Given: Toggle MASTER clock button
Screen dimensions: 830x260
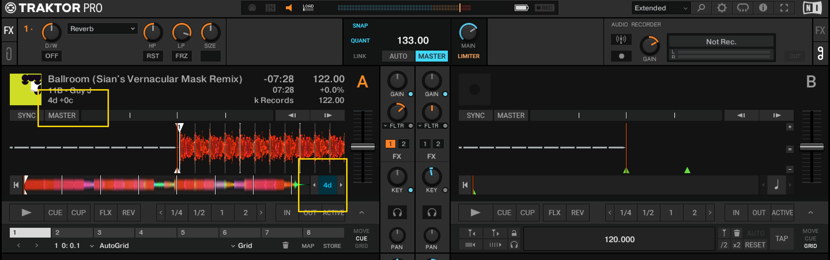Looking at the screenshot, I should [432, 56].
